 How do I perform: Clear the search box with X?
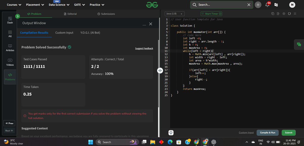pos(249,5)
